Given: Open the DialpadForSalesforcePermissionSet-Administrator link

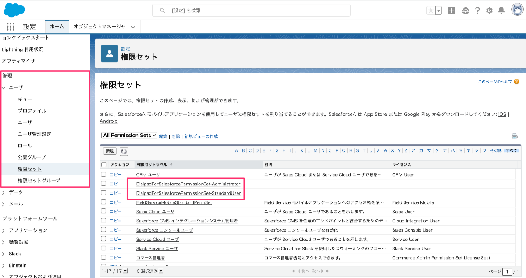Looking at the screenshot, I should point(188,184).
